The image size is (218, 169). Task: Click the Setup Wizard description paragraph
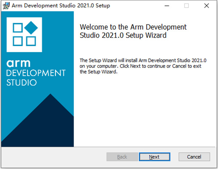140,66
